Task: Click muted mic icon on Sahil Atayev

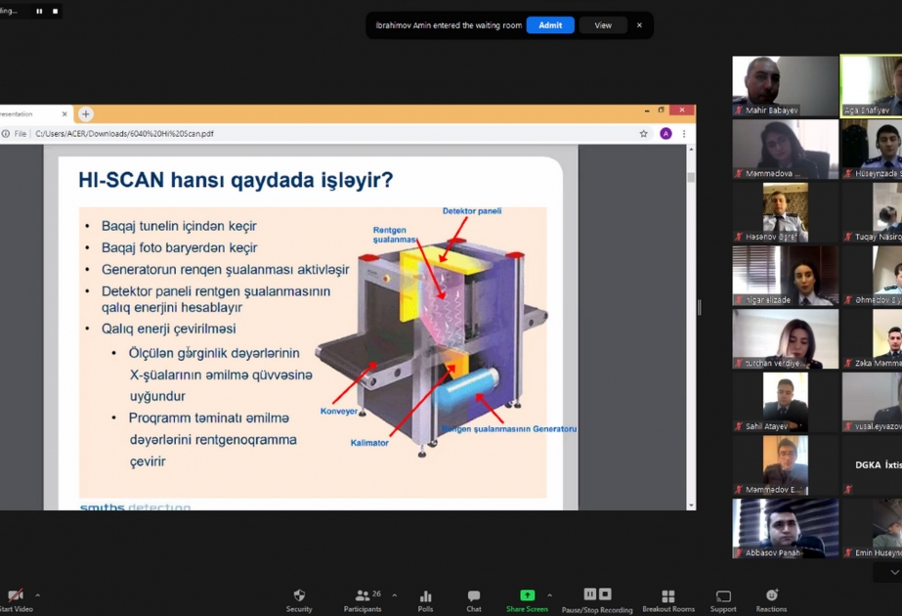Action: (739, 426)
